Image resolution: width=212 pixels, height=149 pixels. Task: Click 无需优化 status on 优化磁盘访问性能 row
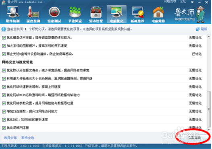[195, 37]
